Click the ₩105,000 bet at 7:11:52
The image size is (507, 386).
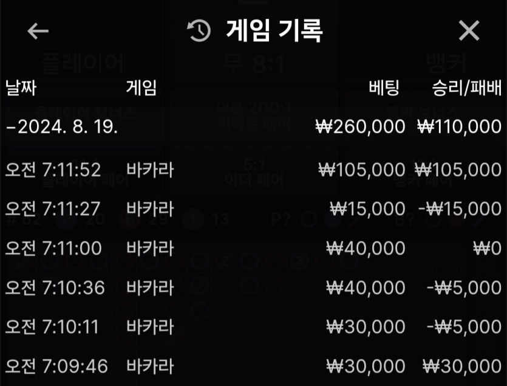362,170
